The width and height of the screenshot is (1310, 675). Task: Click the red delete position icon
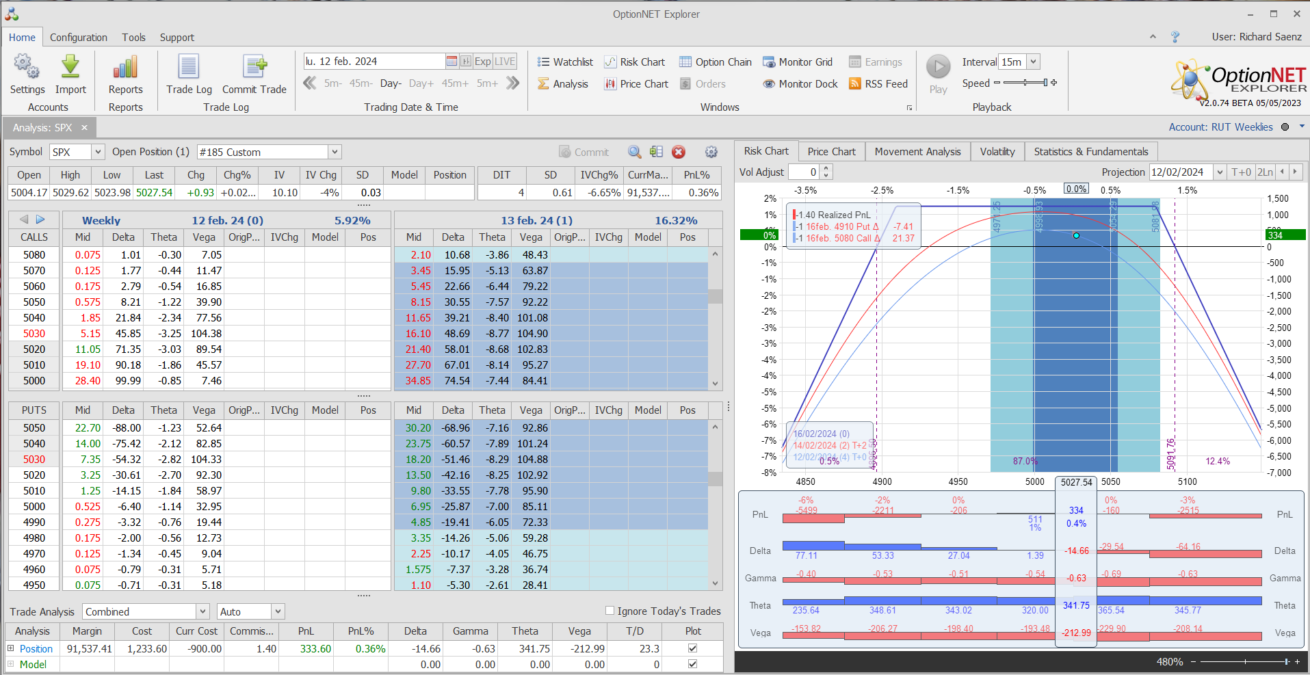(679, 152)
